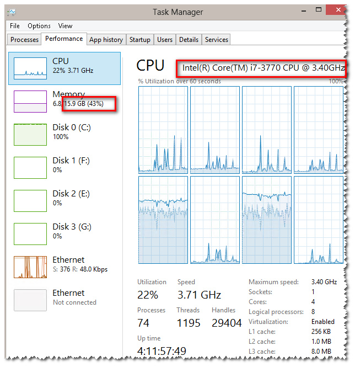The width and height of the screenshot is (355, 367).
Task: Click the Virtualization Enabled value
Action: click(x=322, y=322)
